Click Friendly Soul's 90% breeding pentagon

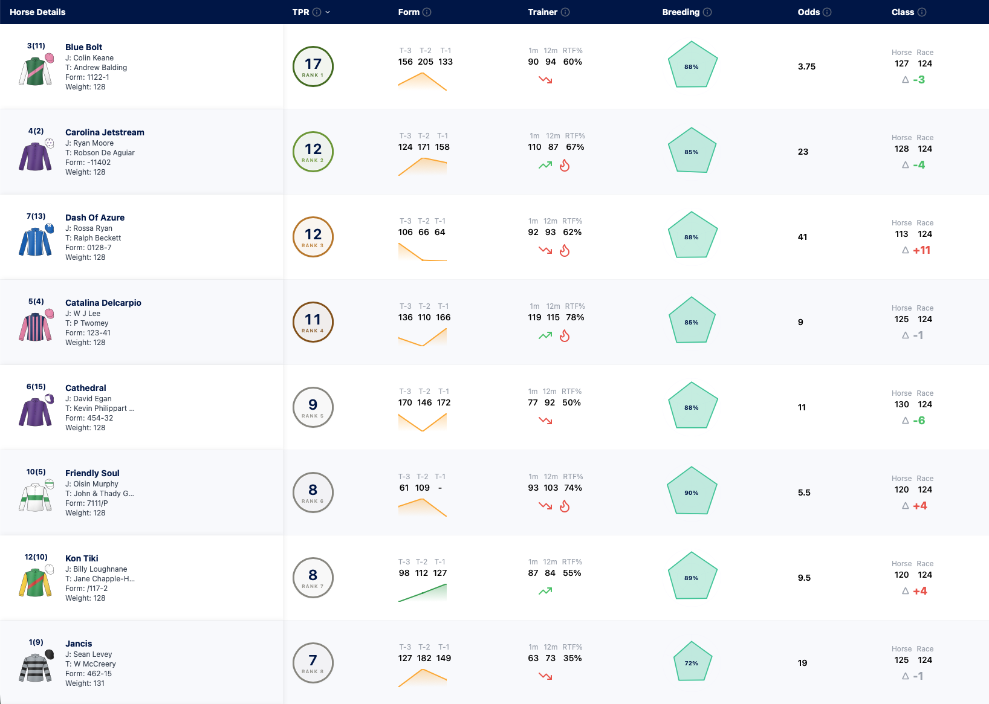click(692, 491)
